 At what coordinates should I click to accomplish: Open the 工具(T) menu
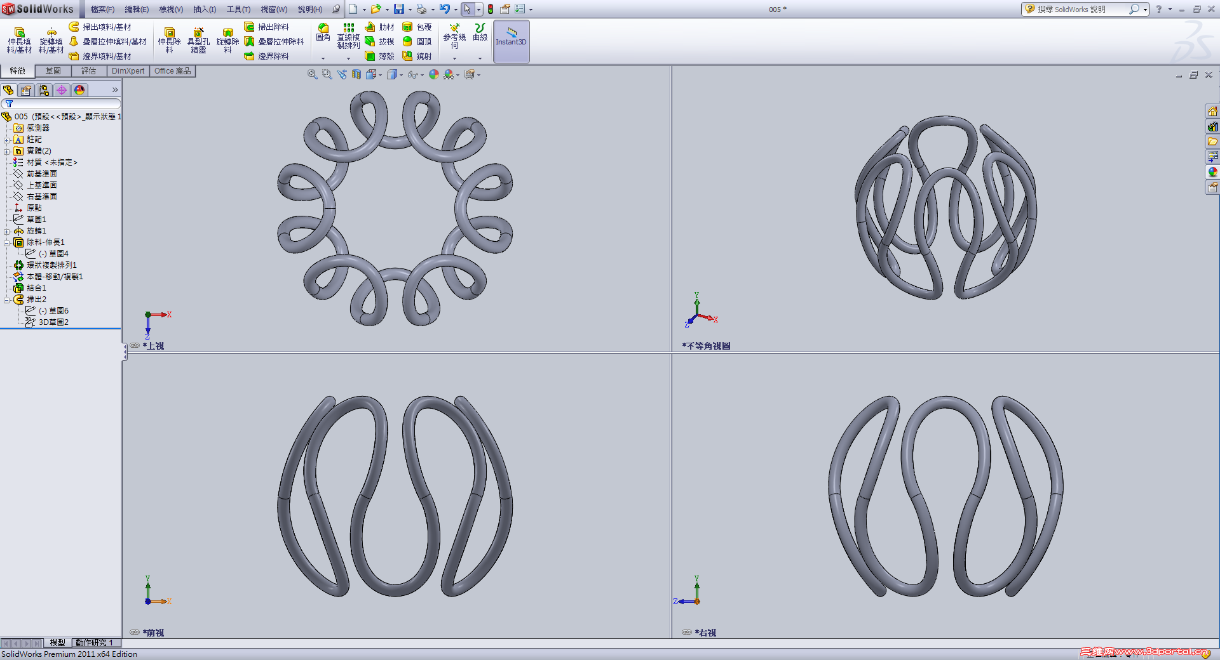click(238, 10)
